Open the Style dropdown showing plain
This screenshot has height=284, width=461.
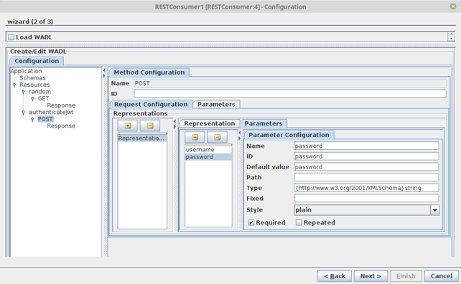366,209
